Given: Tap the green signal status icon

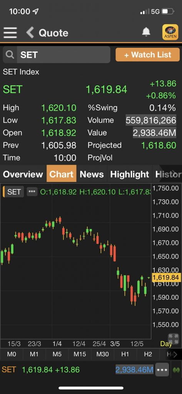Looking at the screenshot, I should (x=176, y=370).
